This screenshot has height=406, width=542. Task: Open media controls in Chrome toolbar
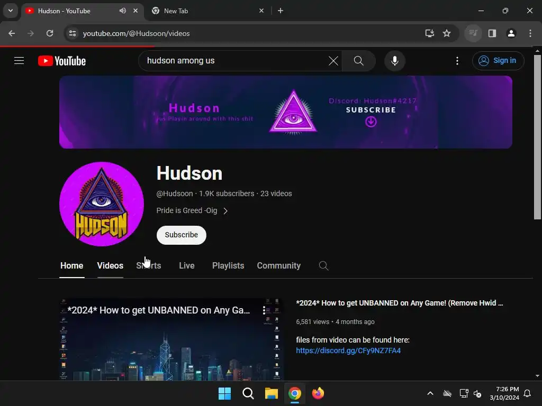[x=473, y=33]
